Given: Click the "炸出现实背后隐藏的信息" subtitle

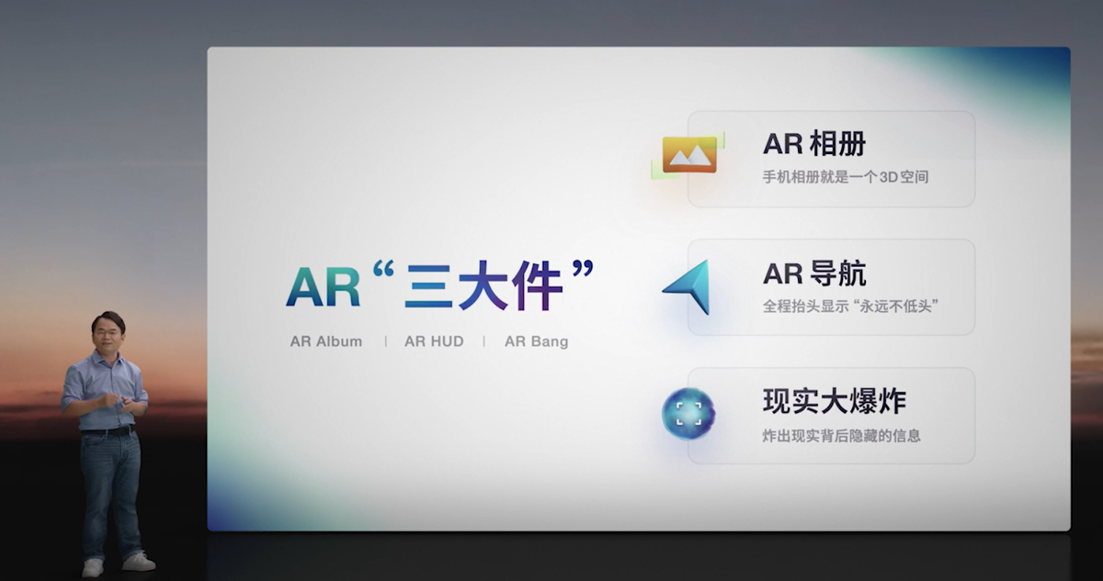Looking at the screenshot, I should pyautogui.click(x=841, y=435).
